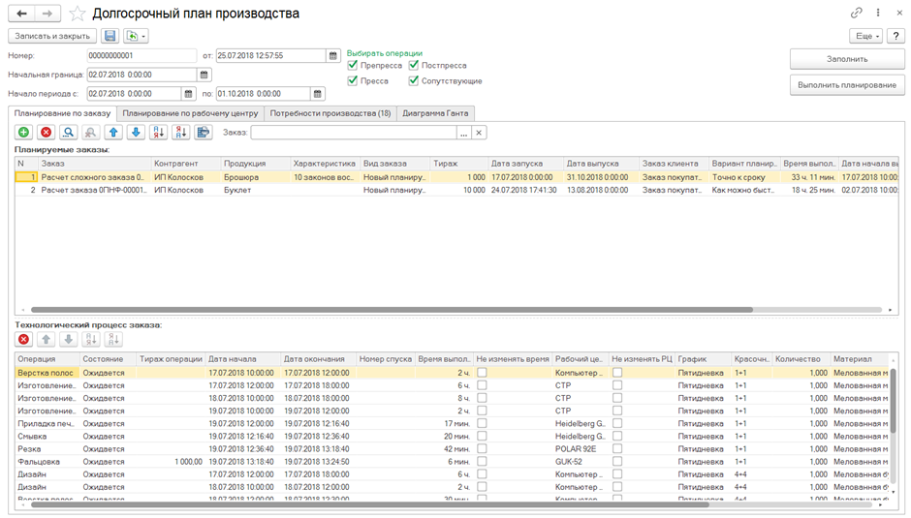Screen dimensions: 911x518
Task: Click horizontal scrollbar of planned orders table
Action: (388, 310)
